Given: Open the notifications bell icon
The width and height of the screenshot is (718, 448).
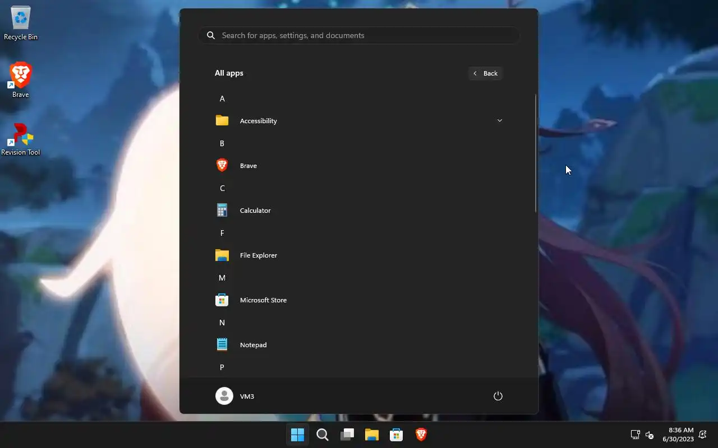Looking at the screenshot, I should coord(702,435).
